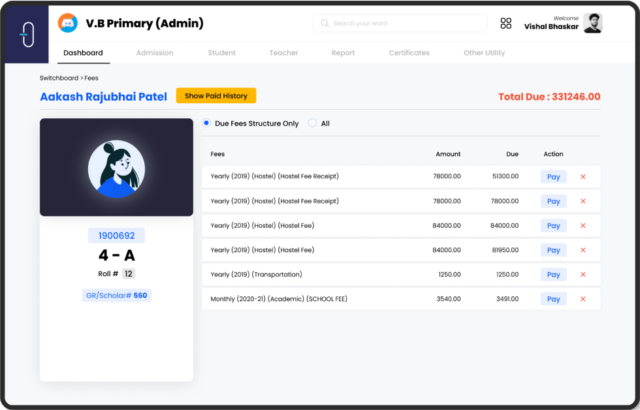This screenshot has height=410, width=640.
Task: Click Show Paid History button
Action: [x=216, y=96]
